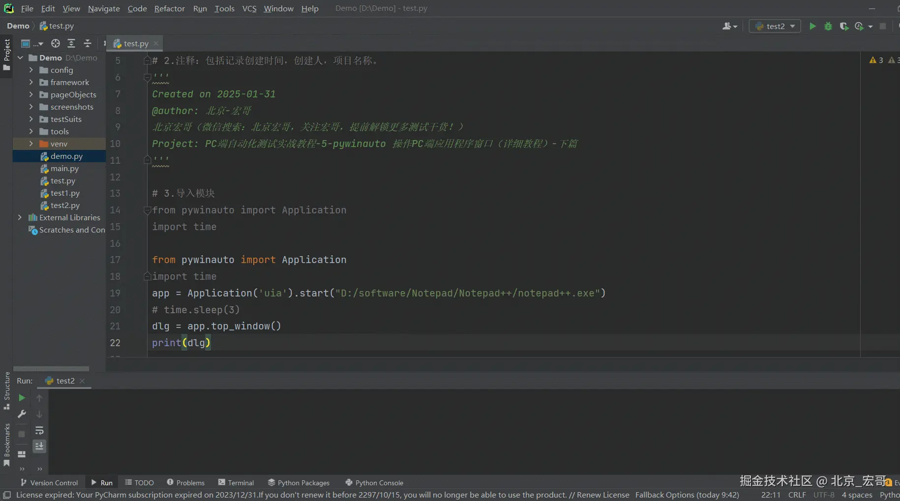The width and height of the screenshot is (900, 501).
Task: Click the 4 spaces indent setting
Action: coord(857,495)
